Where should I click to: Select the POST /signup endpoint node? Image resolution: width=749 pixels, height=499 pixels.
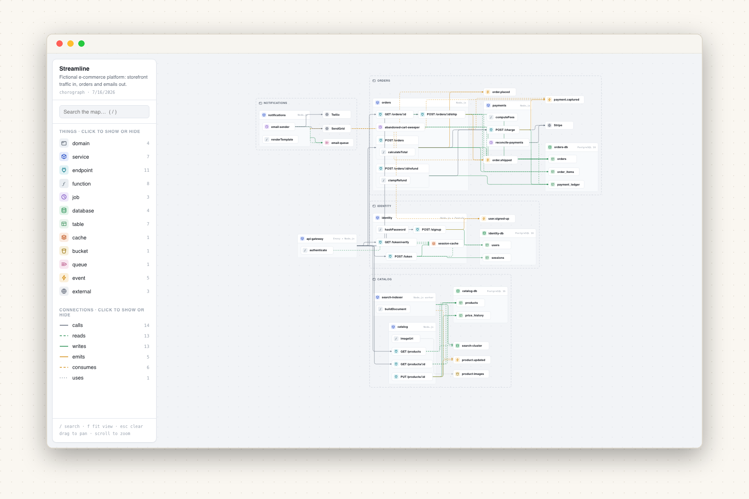point(429,230)
